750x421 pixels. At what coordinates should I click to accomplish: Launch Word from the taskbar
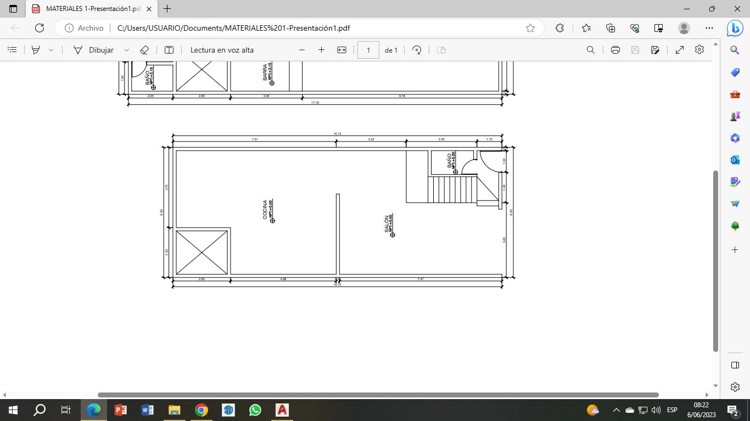pos(148,410)
